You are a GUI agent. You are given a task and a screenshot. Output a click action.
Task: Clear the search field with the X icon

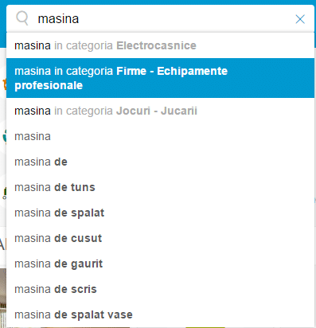[300, 19]
